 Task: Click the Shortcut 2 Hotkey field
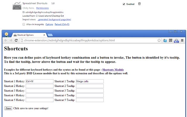pos(39,86)
